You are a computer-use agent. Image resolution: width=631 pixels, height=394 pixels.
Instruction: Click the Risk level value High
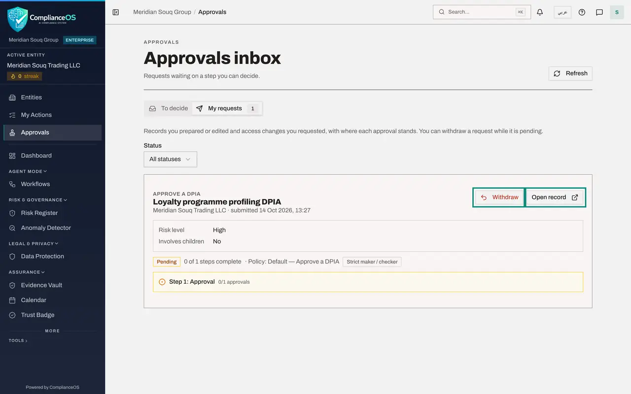coord(219,230)
